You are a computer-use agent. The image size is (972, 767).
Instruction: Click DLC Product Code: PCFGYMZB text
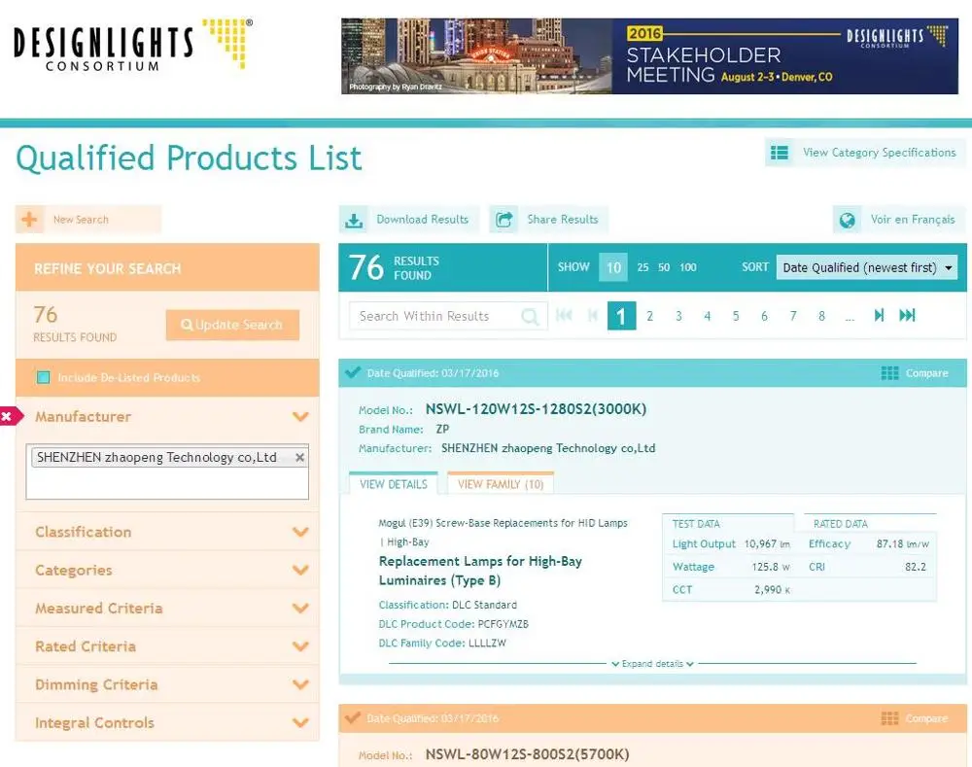454,624
